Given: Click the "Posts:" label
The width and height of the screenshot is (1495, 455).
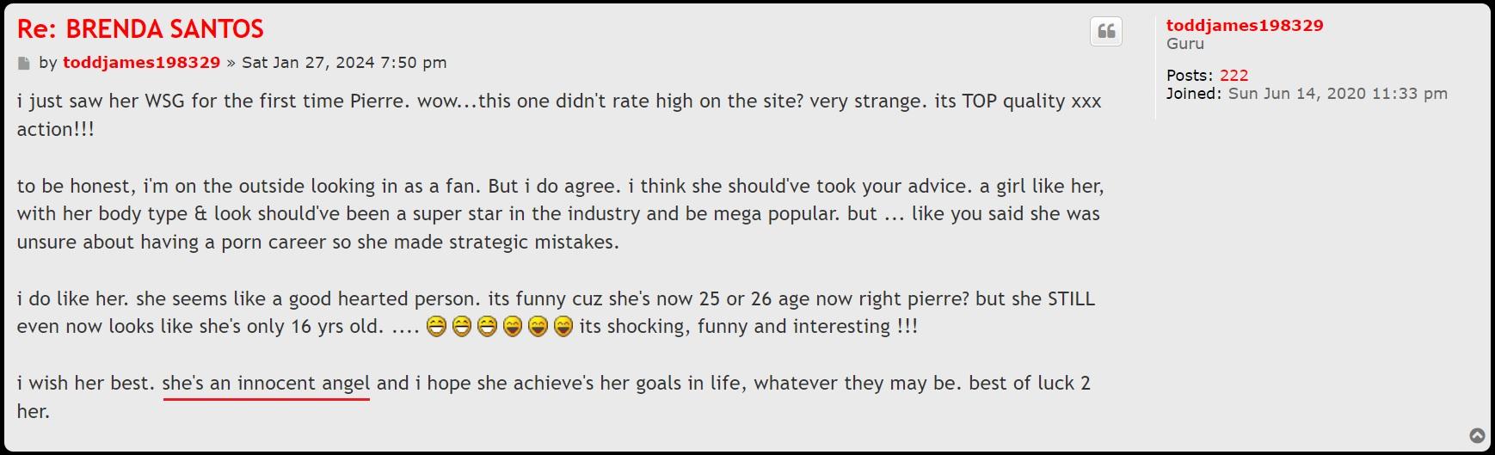Looking at the screenshot, I should 1190,76.
